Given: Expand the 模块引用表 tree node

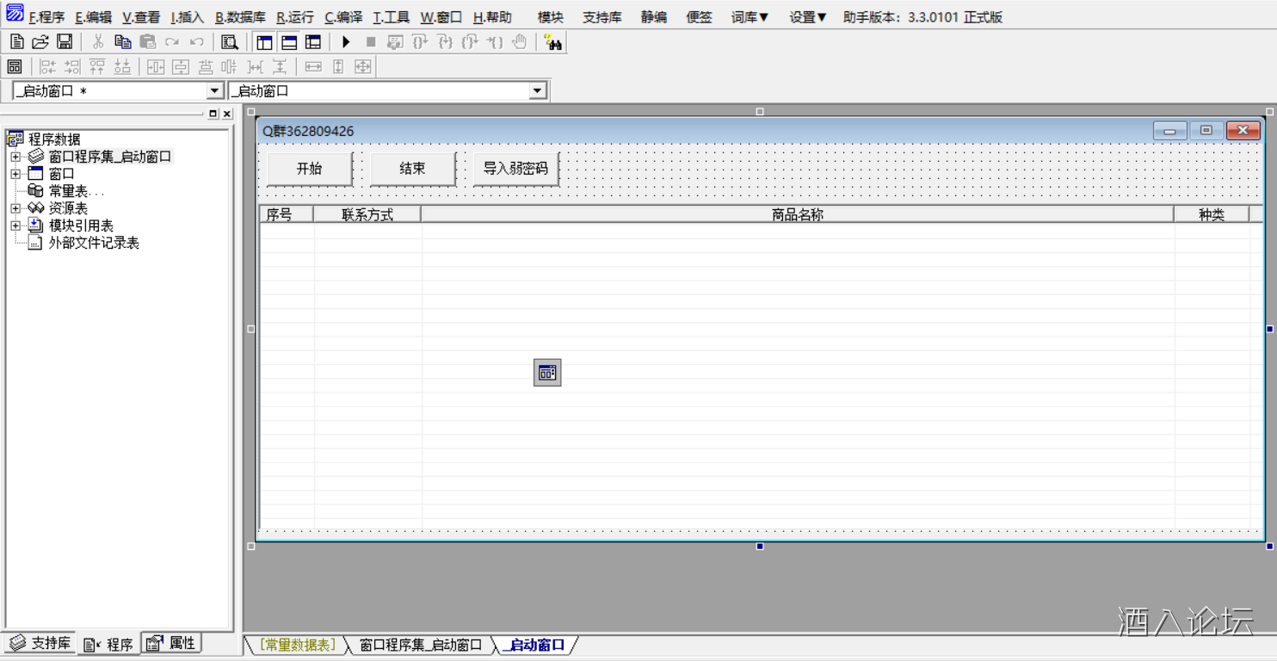Looking at the screenshot, I should click(x=15, y=225).
